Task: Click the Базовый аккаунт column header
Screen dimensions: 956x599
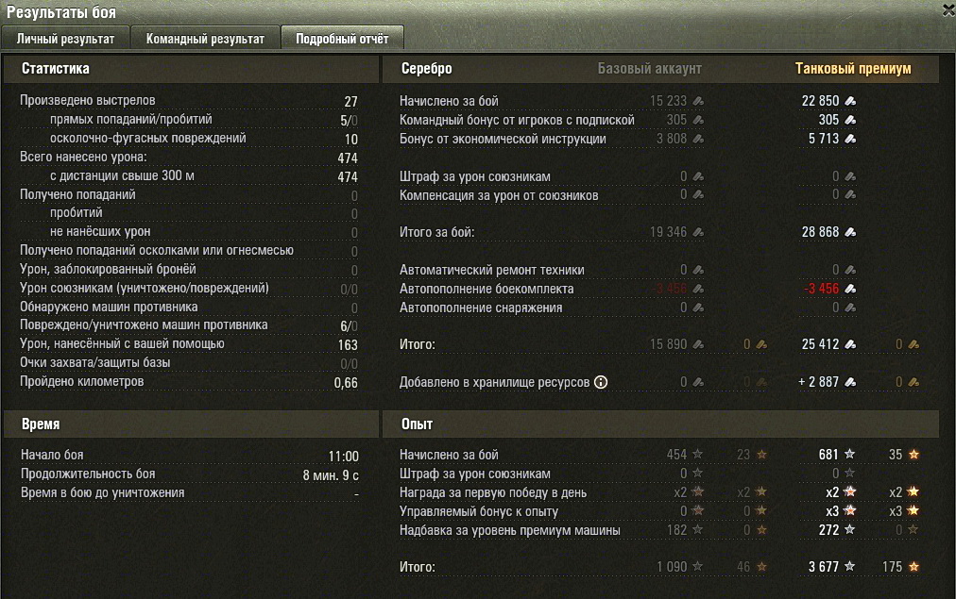Action: [x=649, y=69]
